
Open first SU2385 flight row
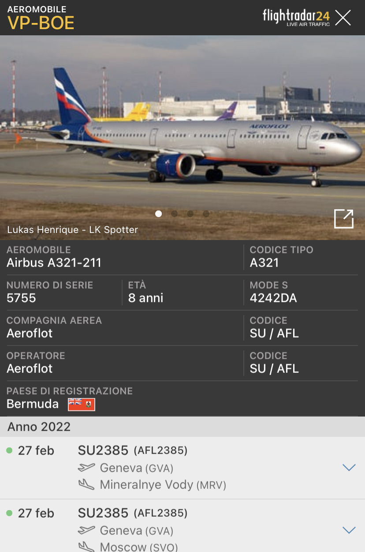pyautogui.click(x=182, y=468)
